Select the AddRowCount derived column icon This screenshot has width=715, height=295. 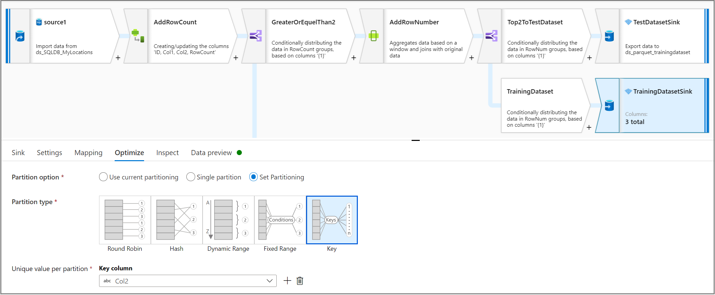(138, 36)
